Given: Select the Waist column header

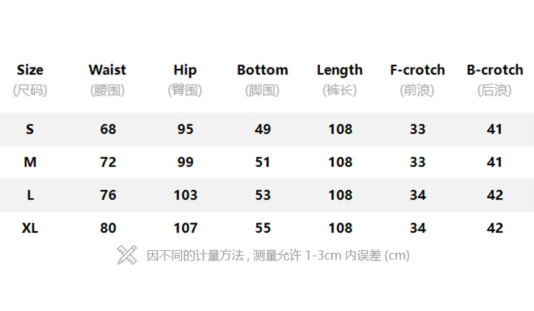Looking at the screenshot, I should point(107,70).
